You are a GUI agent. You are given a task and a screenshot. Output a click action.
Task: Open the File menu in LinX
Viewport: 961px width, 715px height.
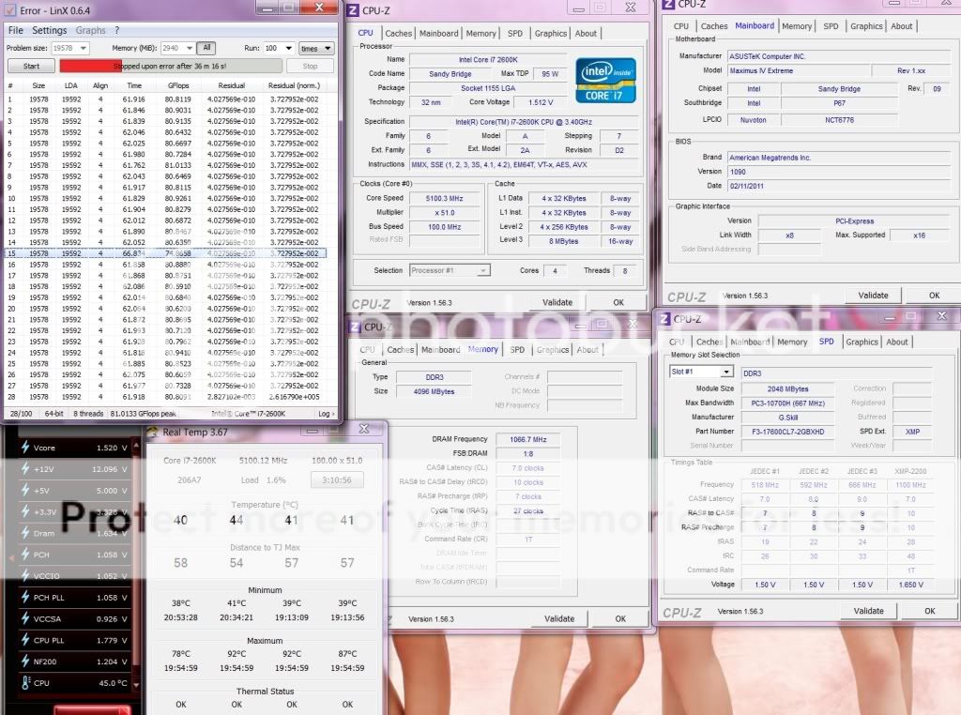(x=15, y=30)
